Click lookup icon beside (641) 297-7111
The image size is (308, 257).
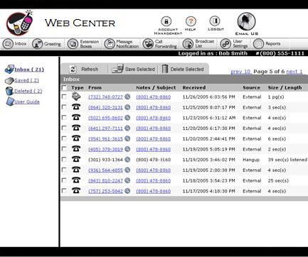coord(127,128)
